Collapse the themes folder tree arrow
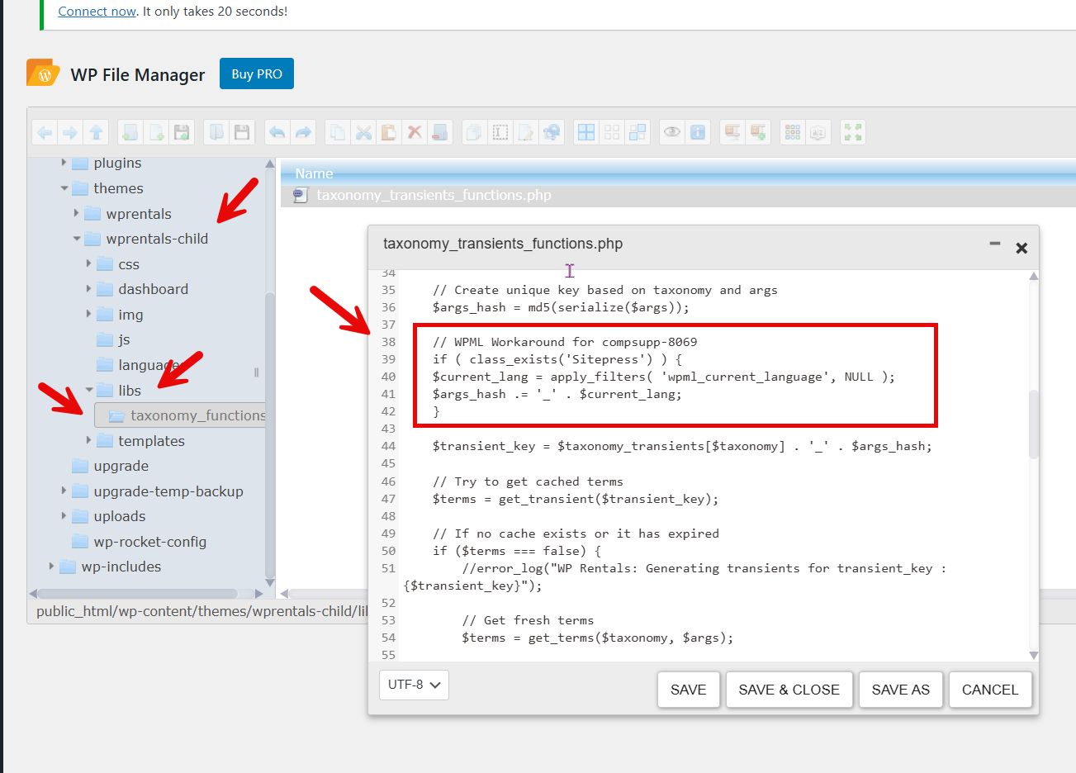 pyautogui.click(x=64, y=188)
